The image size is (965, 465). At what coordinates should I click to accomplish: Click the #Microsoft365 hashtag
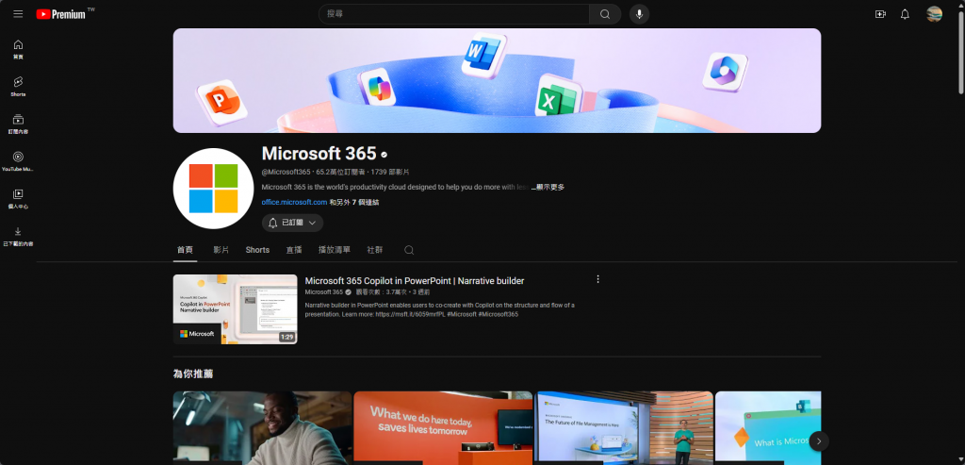pos(498,314)
